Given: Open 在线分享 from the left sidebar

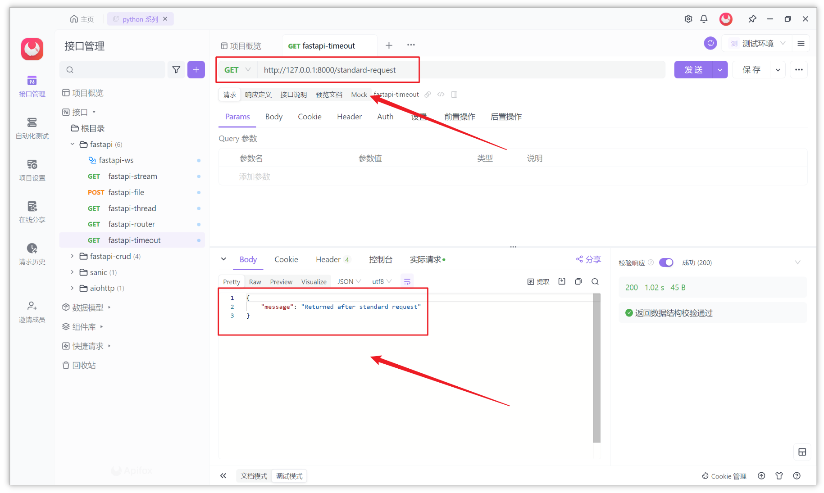Looking at the screenshot, I should point(32,212).
